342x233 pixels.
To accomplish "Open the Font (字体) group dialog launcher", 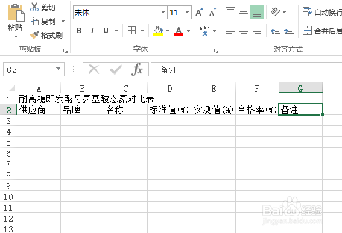I will click(216, 51).
